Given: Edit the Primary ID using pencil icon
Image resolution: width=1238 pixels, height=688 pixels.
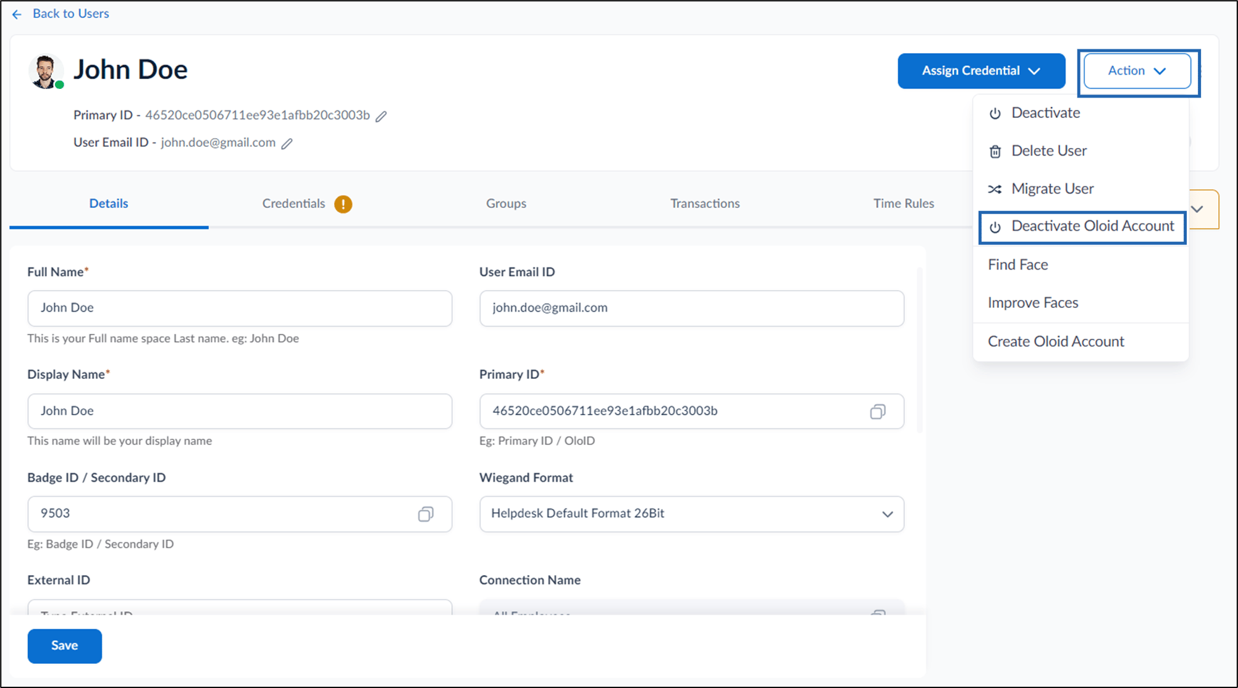Looking at the screenshot, I should pos(382,116).
